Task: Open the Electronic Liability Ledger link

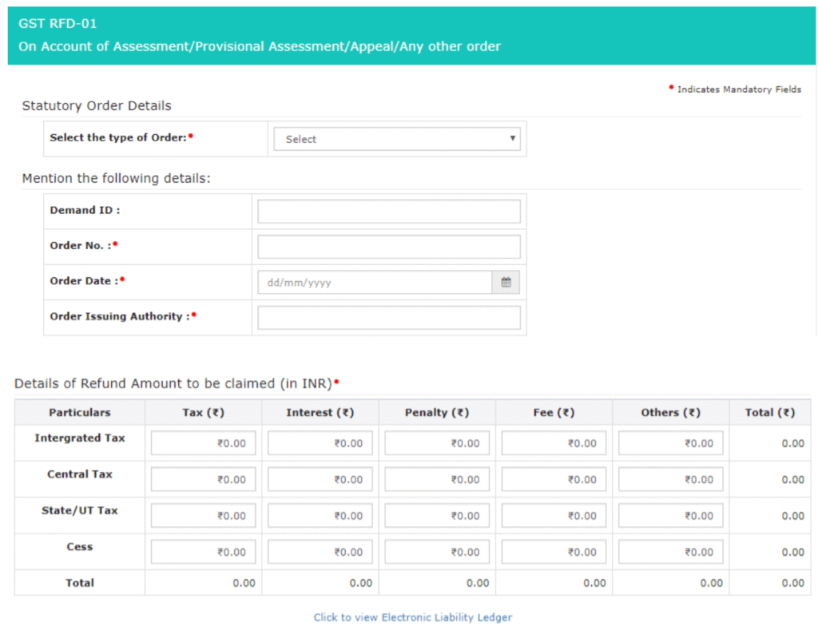Action: point(412,617)
